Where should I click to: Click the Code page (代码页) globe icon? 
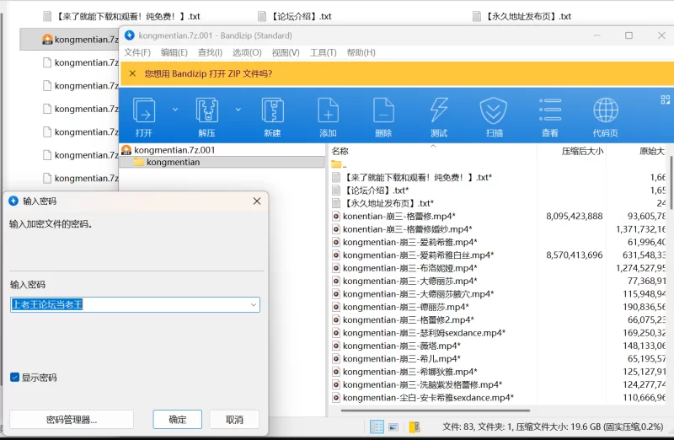click(606, 110)
